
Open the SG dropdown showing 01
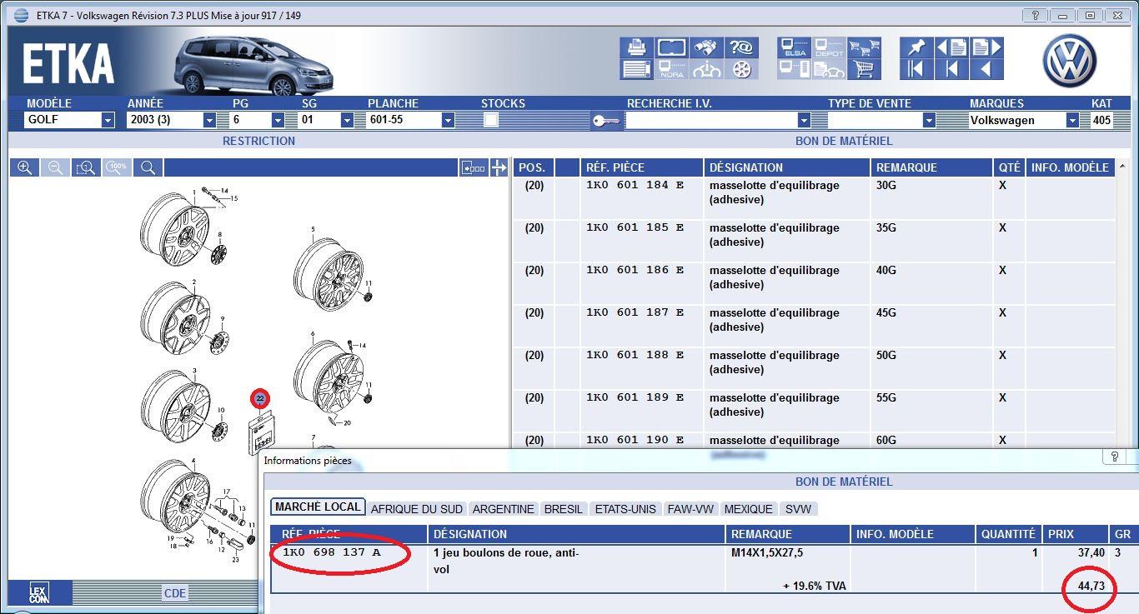347,120
